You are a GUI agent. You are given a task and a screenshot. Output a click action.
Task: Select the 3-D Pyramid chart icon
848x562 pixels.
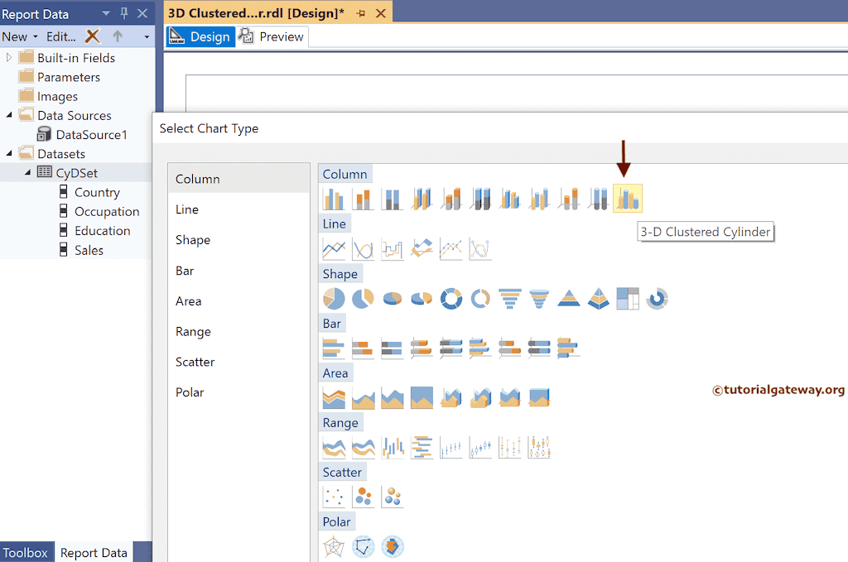[x=598, y=298]
